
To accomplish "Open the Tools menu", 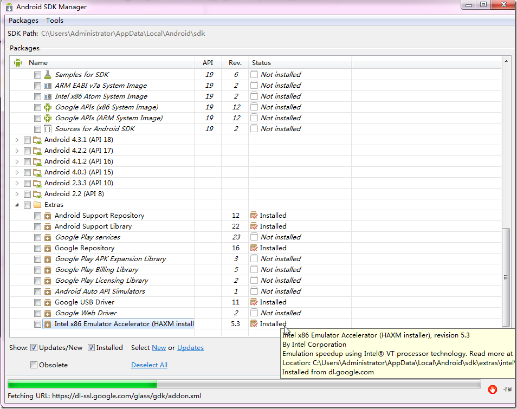I will pos(54,21).
